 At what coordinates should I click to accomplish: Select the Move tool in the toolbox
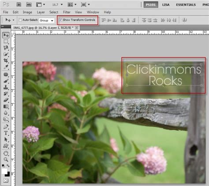point(6,35)
